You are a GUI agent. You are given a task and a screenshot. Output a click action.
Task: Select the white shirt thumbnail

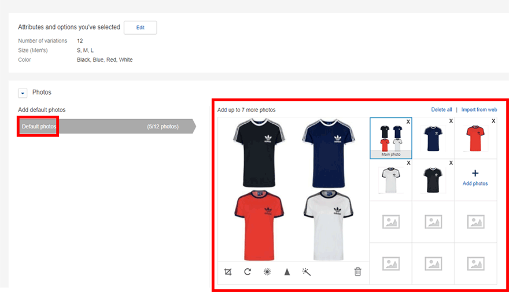(391, 180)
